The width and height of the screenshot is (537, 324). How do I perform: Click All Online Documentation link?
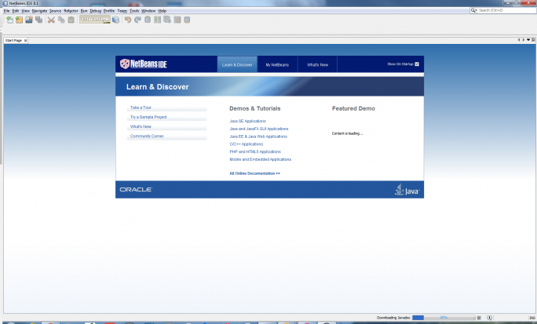pos(255,173)
